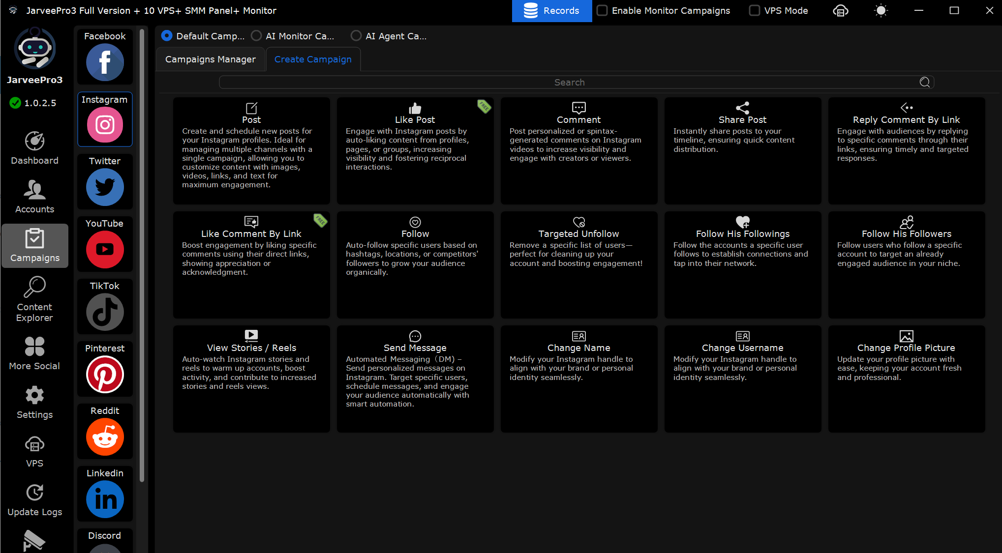The image size is (1002, 553).
Task: Switch to the Create Campaign tab
Action: pos(313,59)
